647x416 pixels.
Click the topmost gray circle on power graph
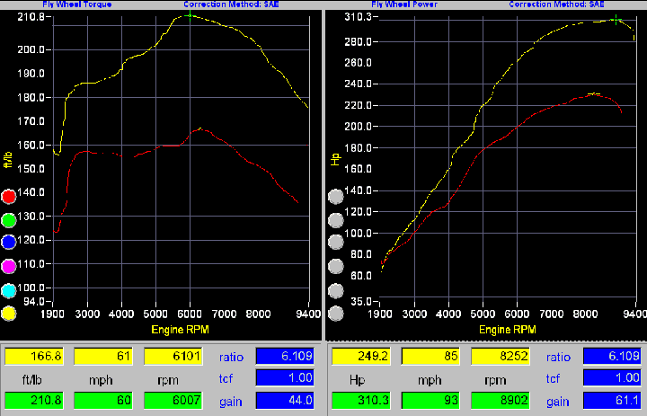click(335, 196)
